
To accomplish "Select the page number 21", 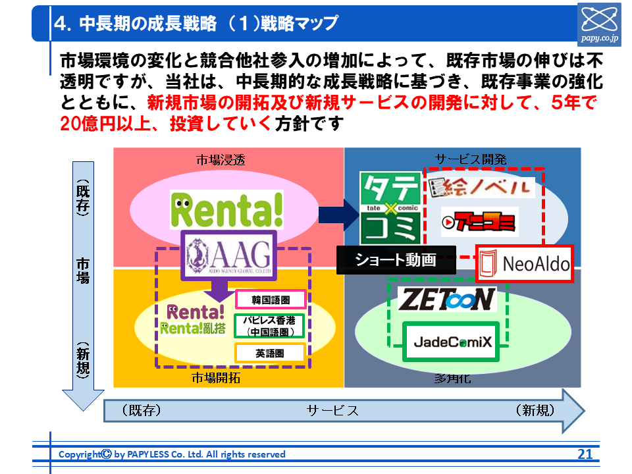I will tap(585, 454).
